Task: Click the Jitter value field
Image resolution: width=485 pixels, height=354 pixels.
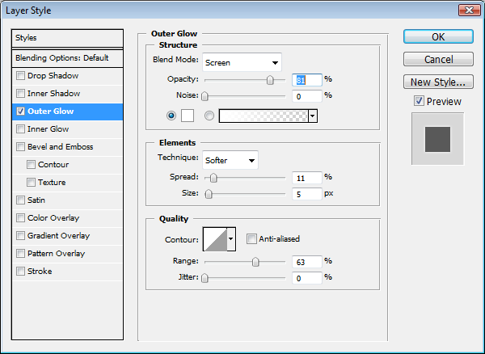Action: click(x=307, y=278)
